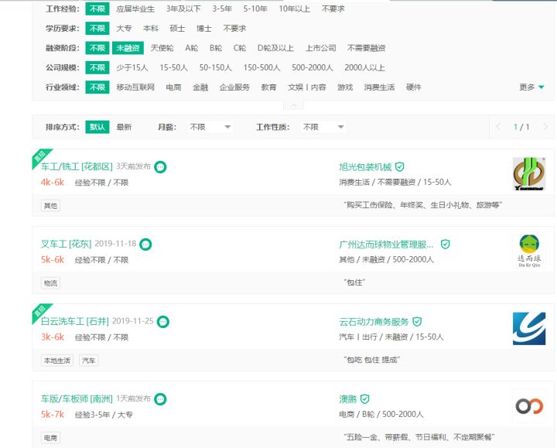Click 旭光包装机械 company logo
The width and height of the screenshot is (557, 448).
tap(528, 174)
